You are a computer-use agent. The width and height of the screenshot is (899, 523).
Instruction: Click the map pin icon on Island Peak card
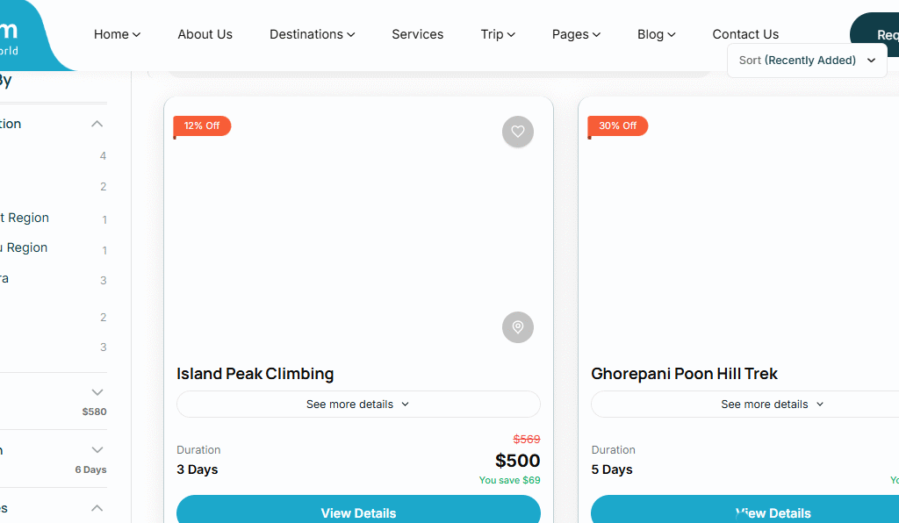click(x=518, y=327)
